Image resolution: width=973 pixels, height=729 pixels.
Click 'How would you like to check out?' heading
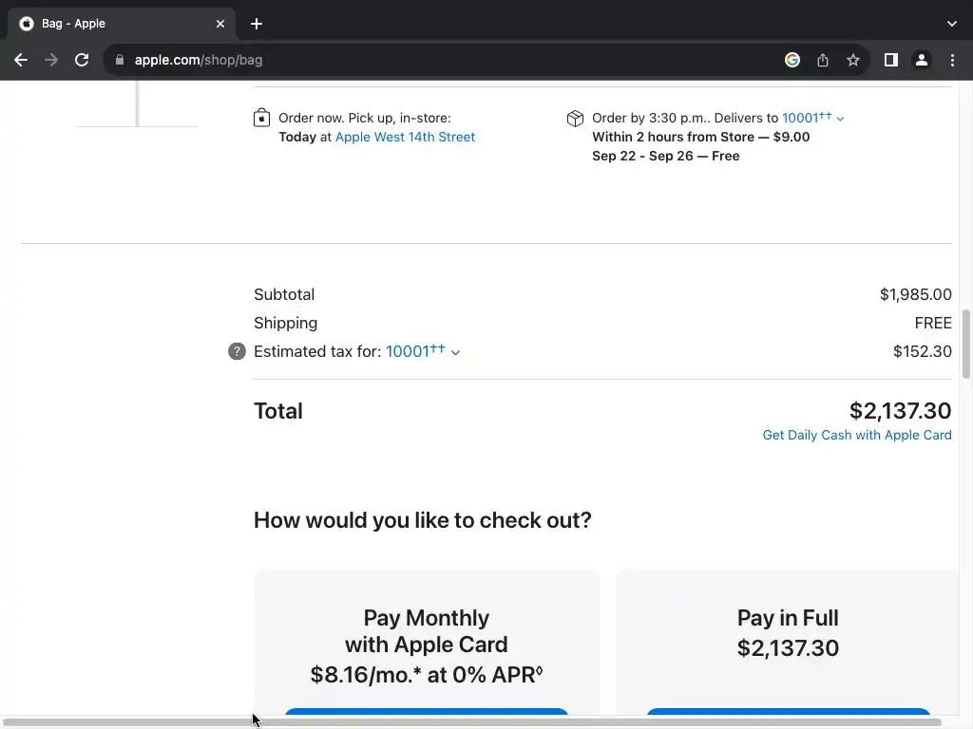pos(423,520)
